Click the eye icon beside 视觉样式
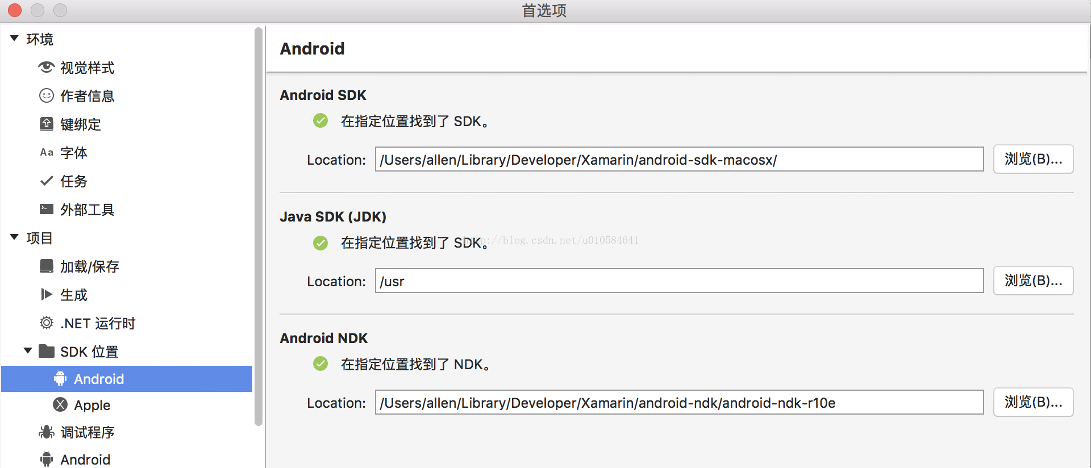Viewport: 1091px width, 468px height. pos(47,68)
